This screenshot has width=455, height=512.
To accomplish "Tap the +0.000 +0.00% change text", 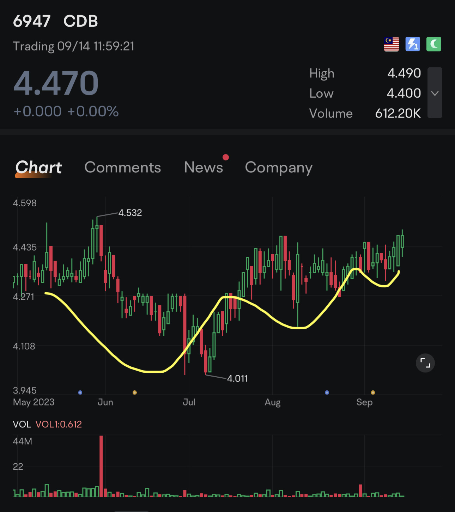I will [x=66, y=111].
